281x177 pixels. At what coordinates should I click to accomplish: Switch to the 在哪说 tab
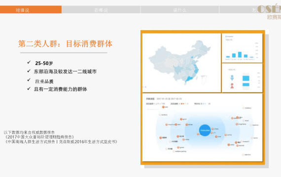101,10
